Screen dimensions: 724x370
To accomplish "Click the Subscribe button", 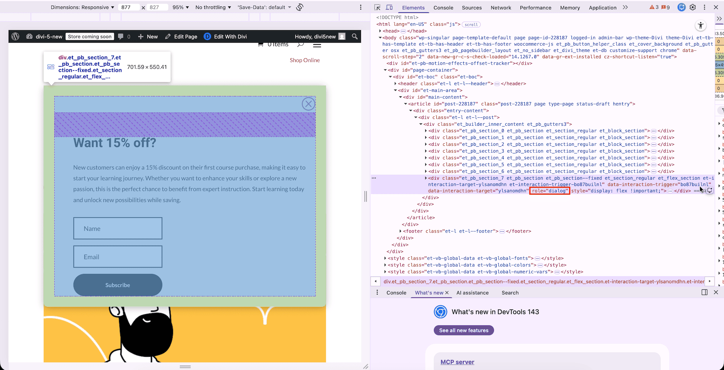I will (117, 285).
